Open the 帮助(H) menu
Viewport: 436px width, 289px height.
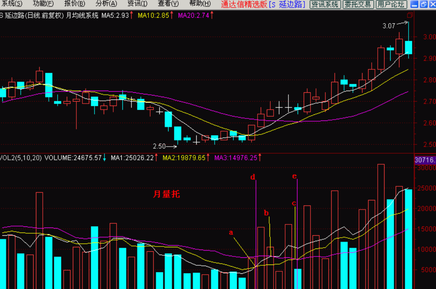pyautogui.click(x=200, y=4)
